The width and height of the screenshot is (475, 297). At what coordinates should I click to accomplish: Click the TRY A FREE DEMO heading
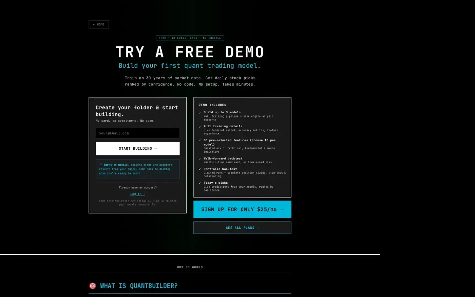point(190,52)
